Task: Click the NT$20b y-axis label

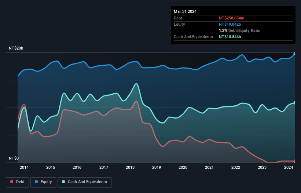Action: point(16,48)
